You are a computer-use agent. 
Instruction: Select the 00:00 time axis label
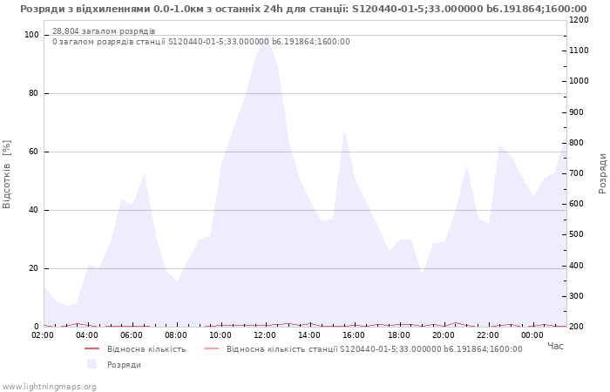[532, 335]
